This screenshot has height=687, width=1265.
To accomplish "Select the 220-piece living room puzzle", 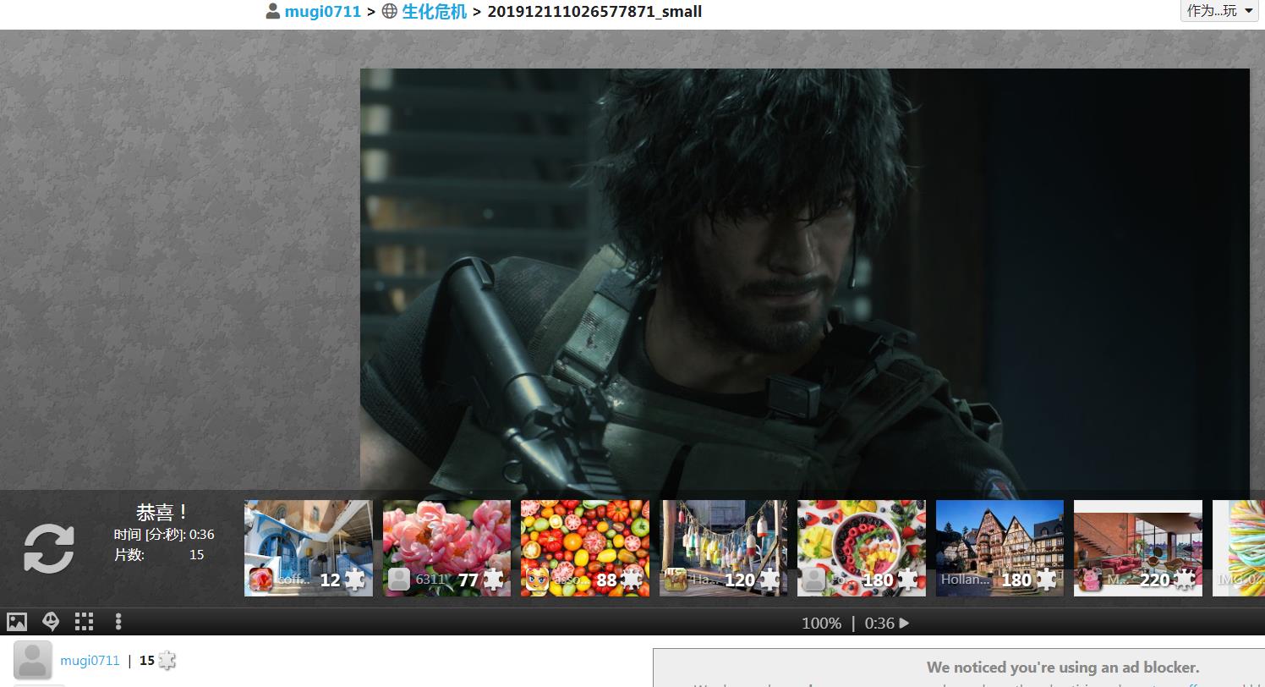I will (1137, 547).
